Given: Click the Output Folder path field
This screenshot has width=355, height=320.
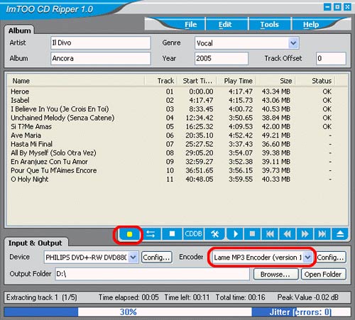Looking at the screenshot, I should (x=152, y=274).
